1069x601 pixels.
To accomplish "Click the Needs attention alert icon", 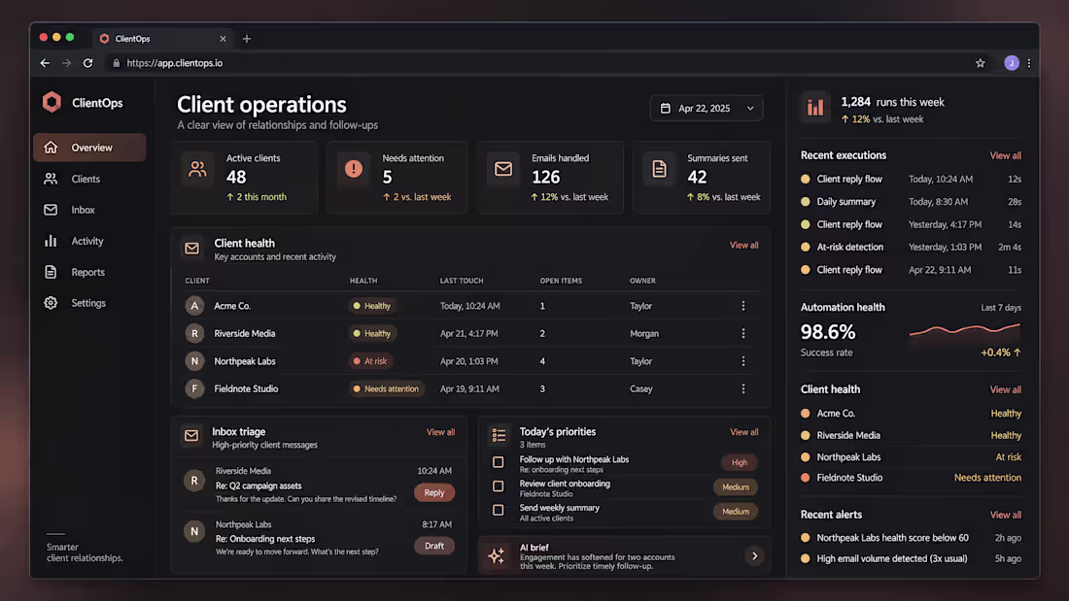I will coord(353,169).
